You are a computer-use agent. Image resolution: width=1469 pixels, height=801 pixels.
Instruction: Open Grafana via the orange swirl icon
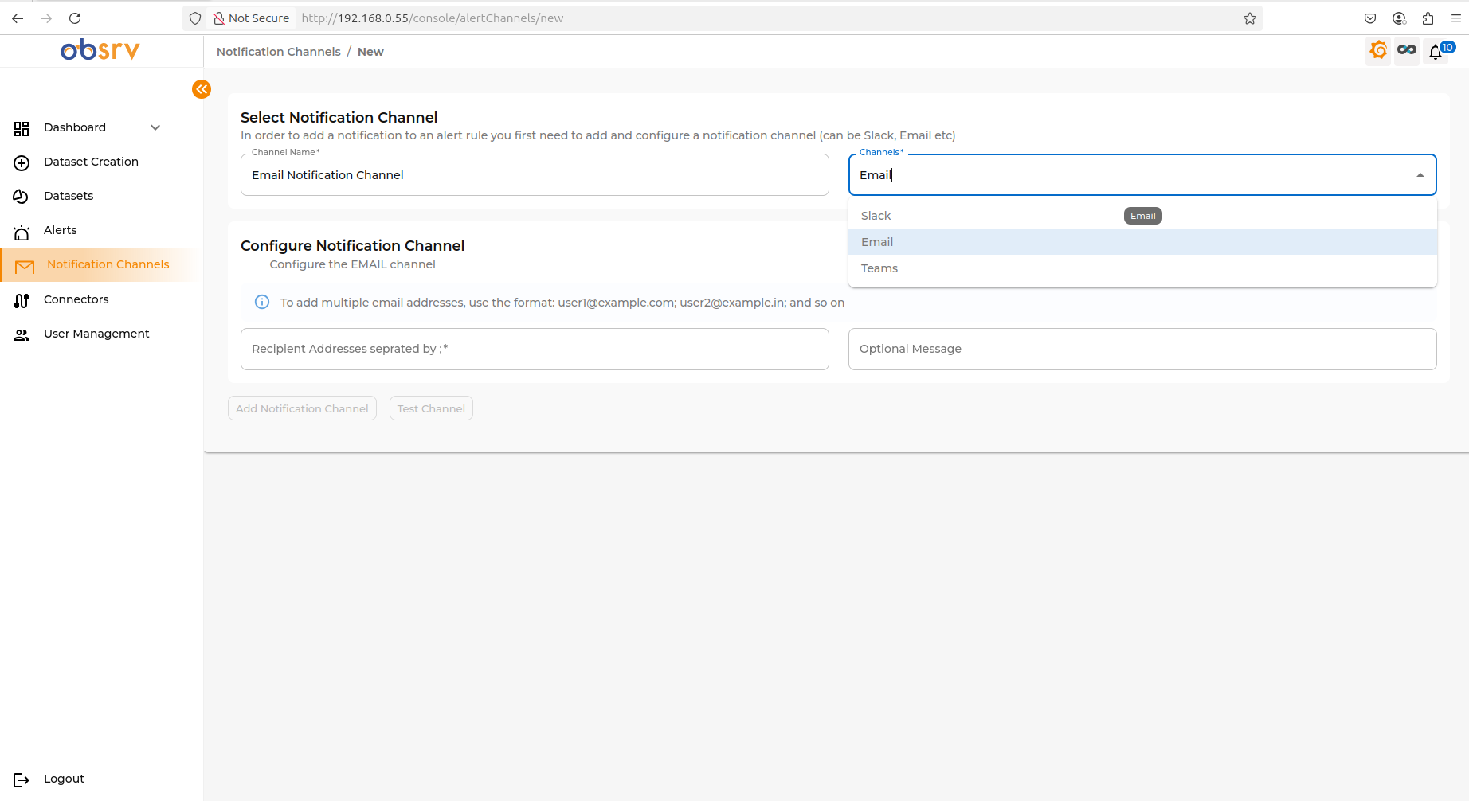[1378, 50]
